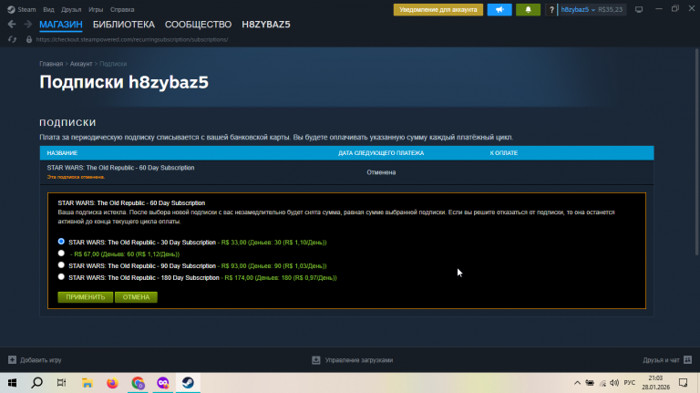Follow the Главная breadcrumb link
The width and height of the screenshot is (700, 393).
tap(51, 64)
